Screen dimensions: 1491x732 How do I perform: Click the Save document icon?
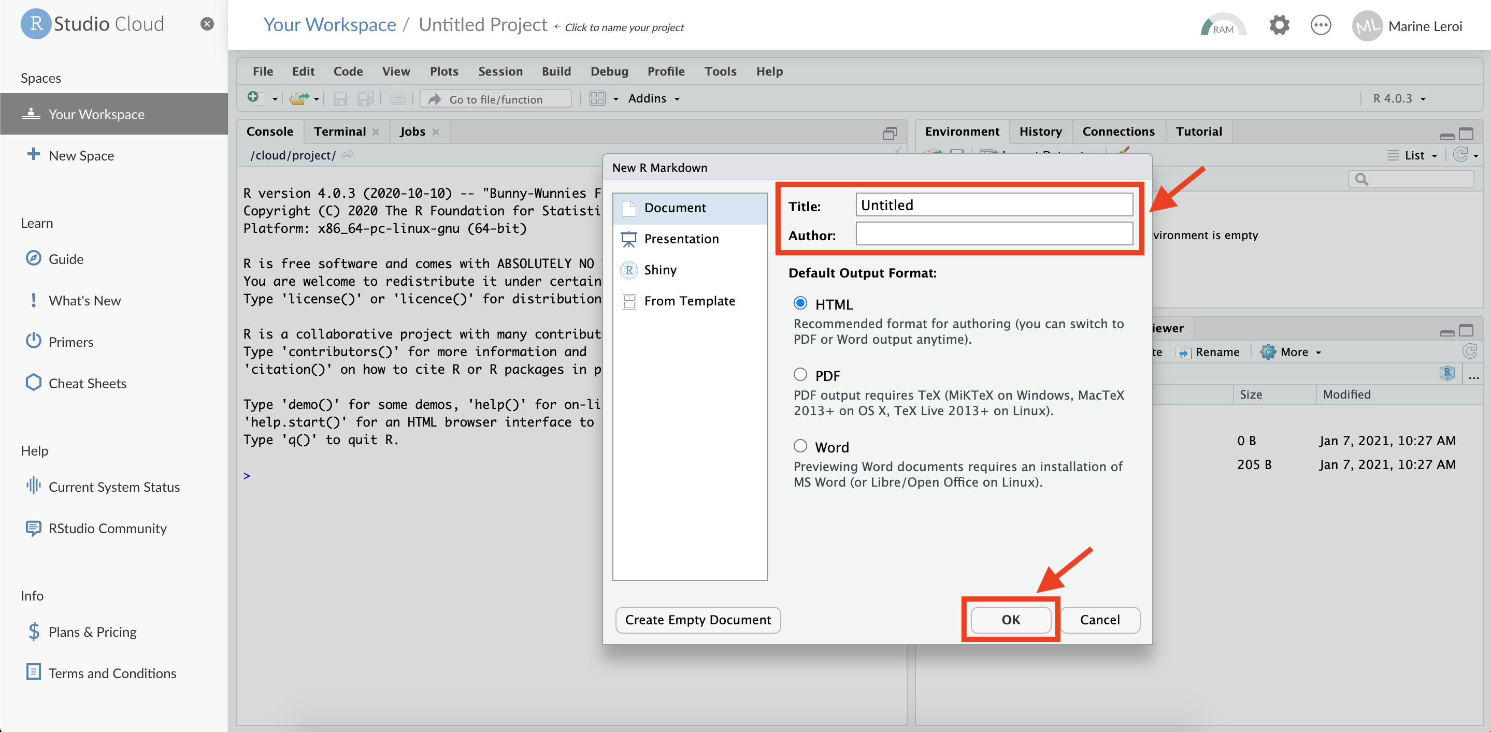(340, 99)
